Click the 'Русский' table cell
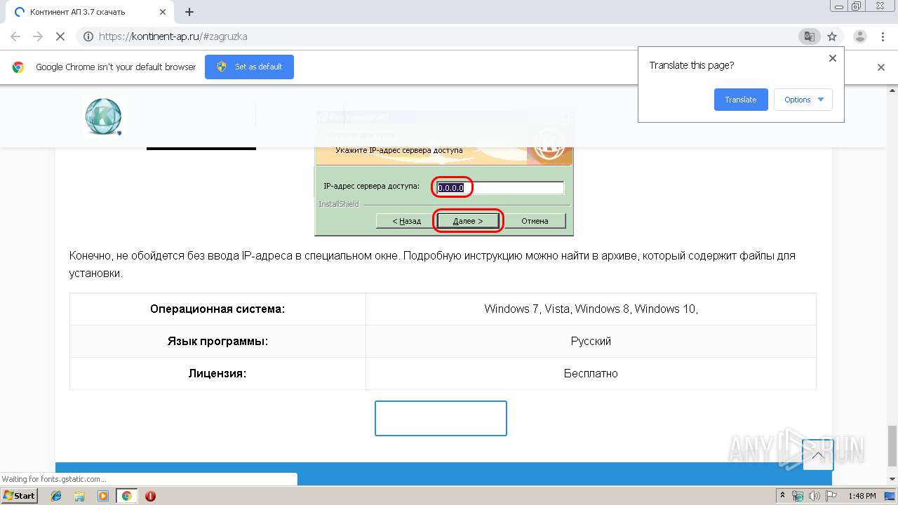 point(591,341)
